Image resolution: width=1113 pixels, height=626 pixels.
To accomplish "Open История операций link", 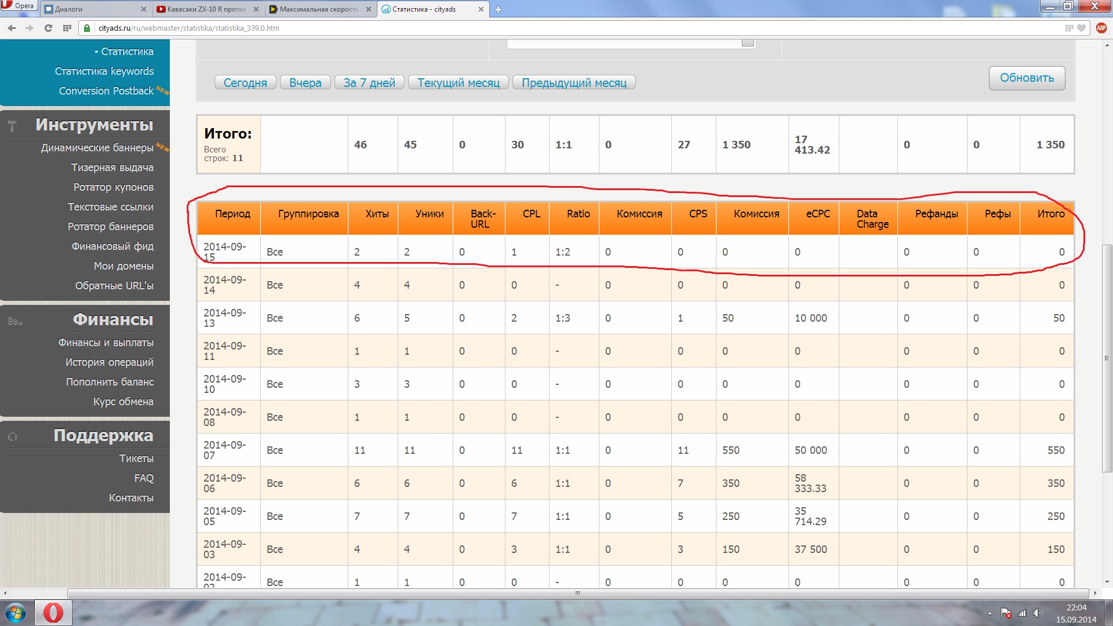I will click(x=109, y=362).
